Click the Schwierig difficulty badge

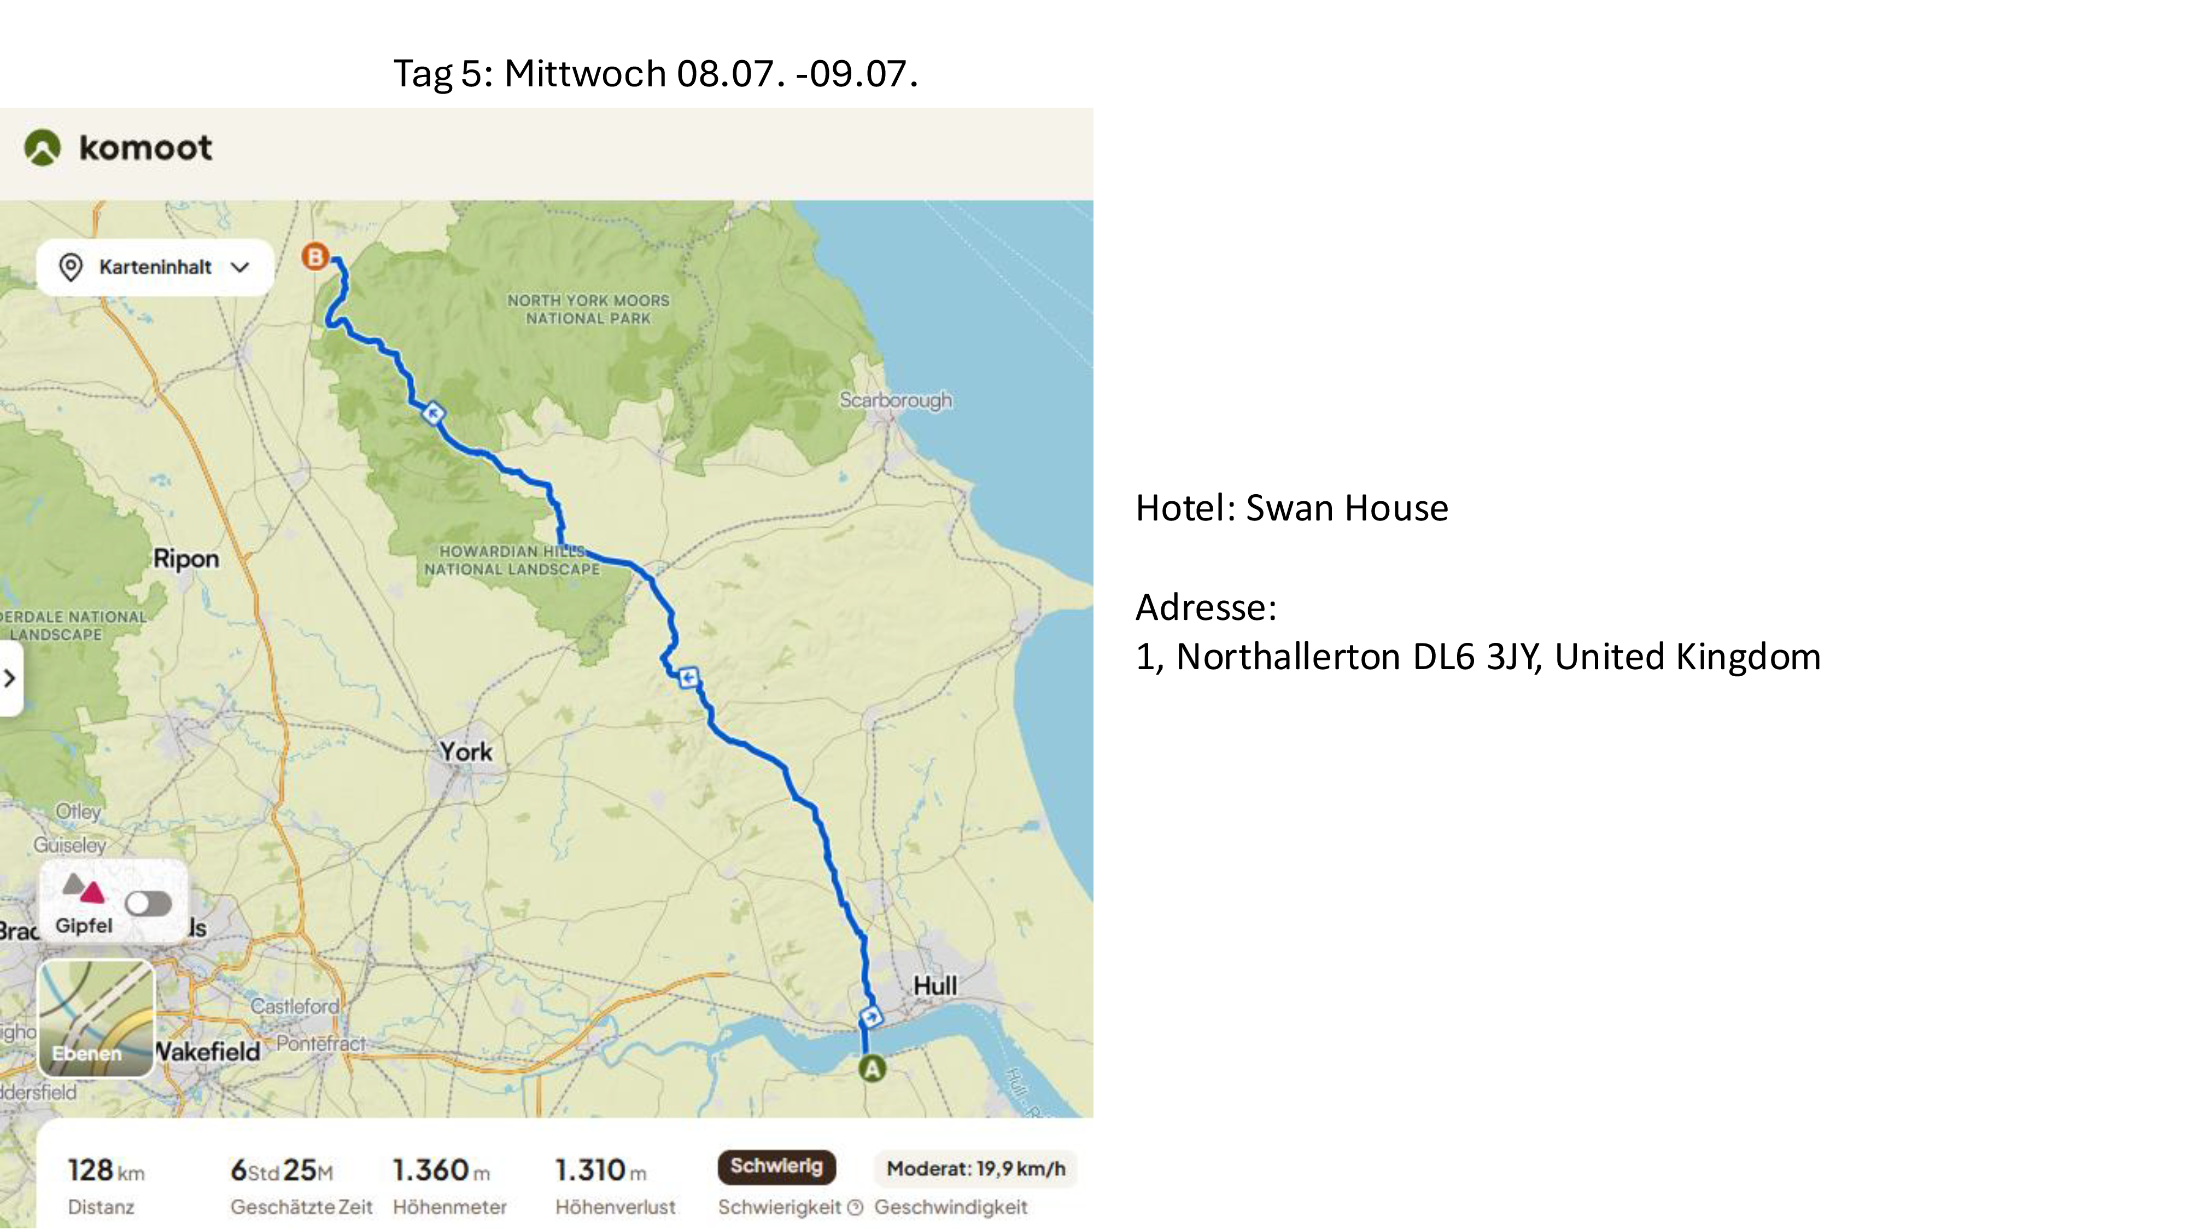point(777,1167)
